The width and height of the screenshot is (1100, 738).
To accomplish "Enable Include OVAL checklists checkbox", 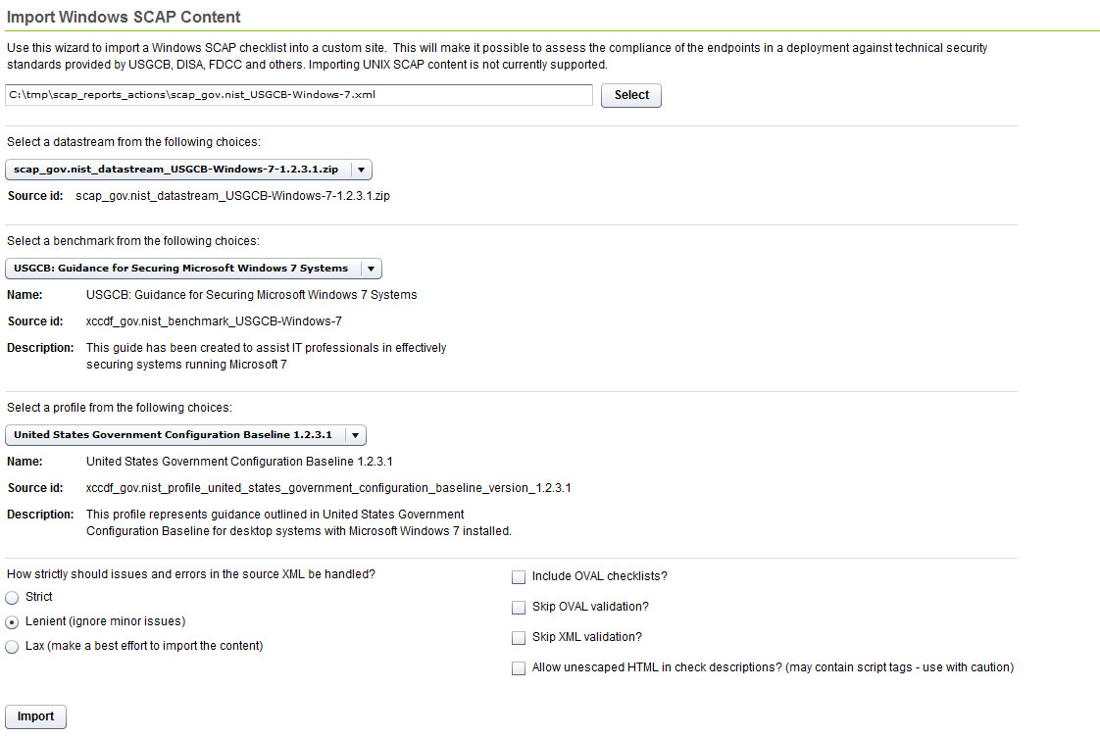I will pos(519,577).
